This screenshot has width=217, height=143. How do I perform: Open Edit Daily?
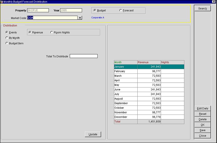tap(202, 108)
